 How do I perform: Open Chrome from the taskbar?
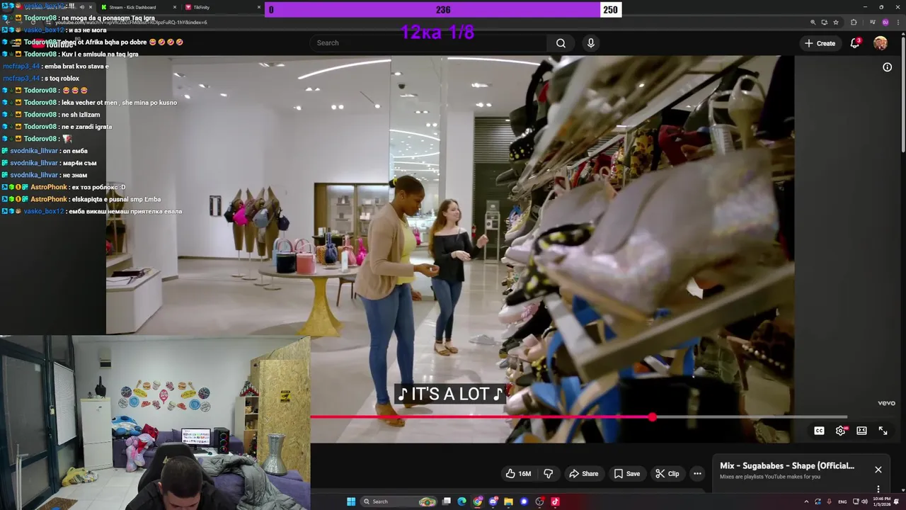point(478,501)
